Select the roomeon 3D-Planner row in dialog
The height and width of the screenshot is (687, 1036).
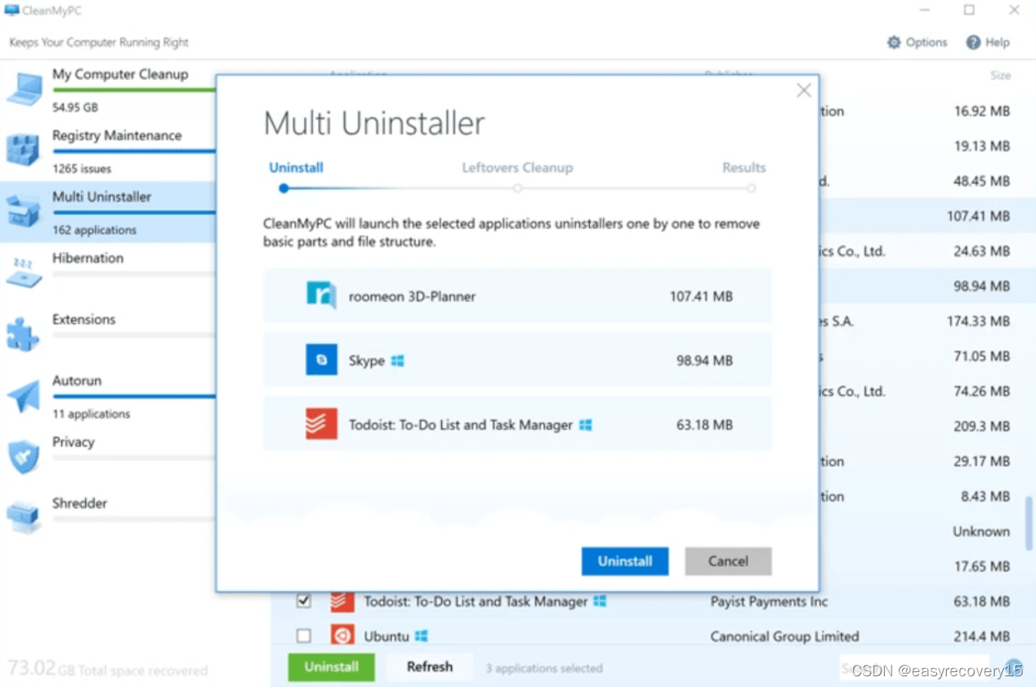[x=517, y=296]
